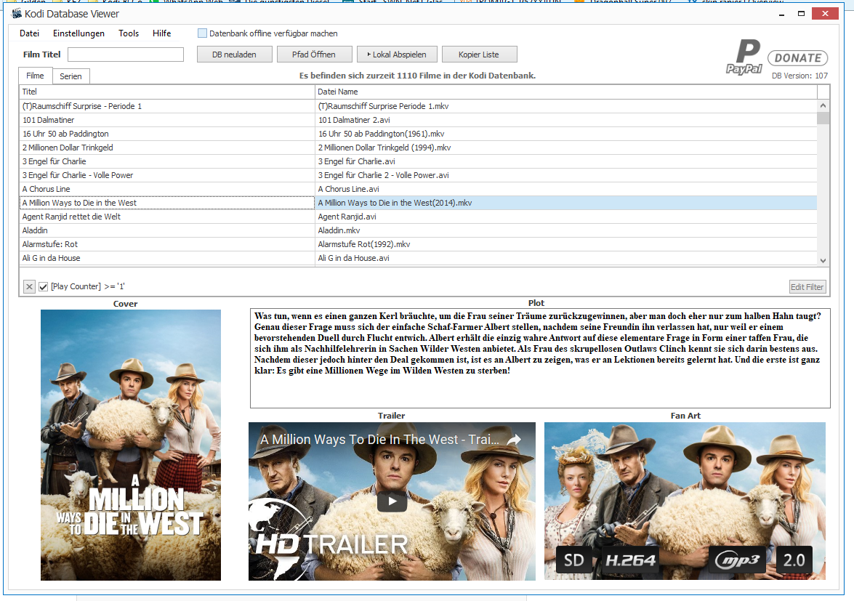Click the 2.0 audio channels badge
The width and height of the screenshot is (854, 601).
point(794,560)
